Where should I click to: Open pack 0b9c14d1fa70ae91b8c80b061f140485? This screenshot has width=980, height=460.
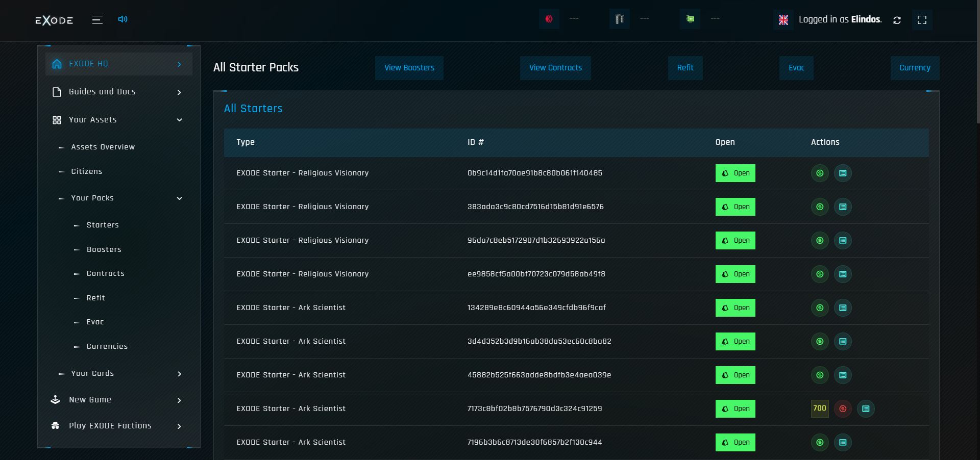pyautogui.click(x=736, y=173)
